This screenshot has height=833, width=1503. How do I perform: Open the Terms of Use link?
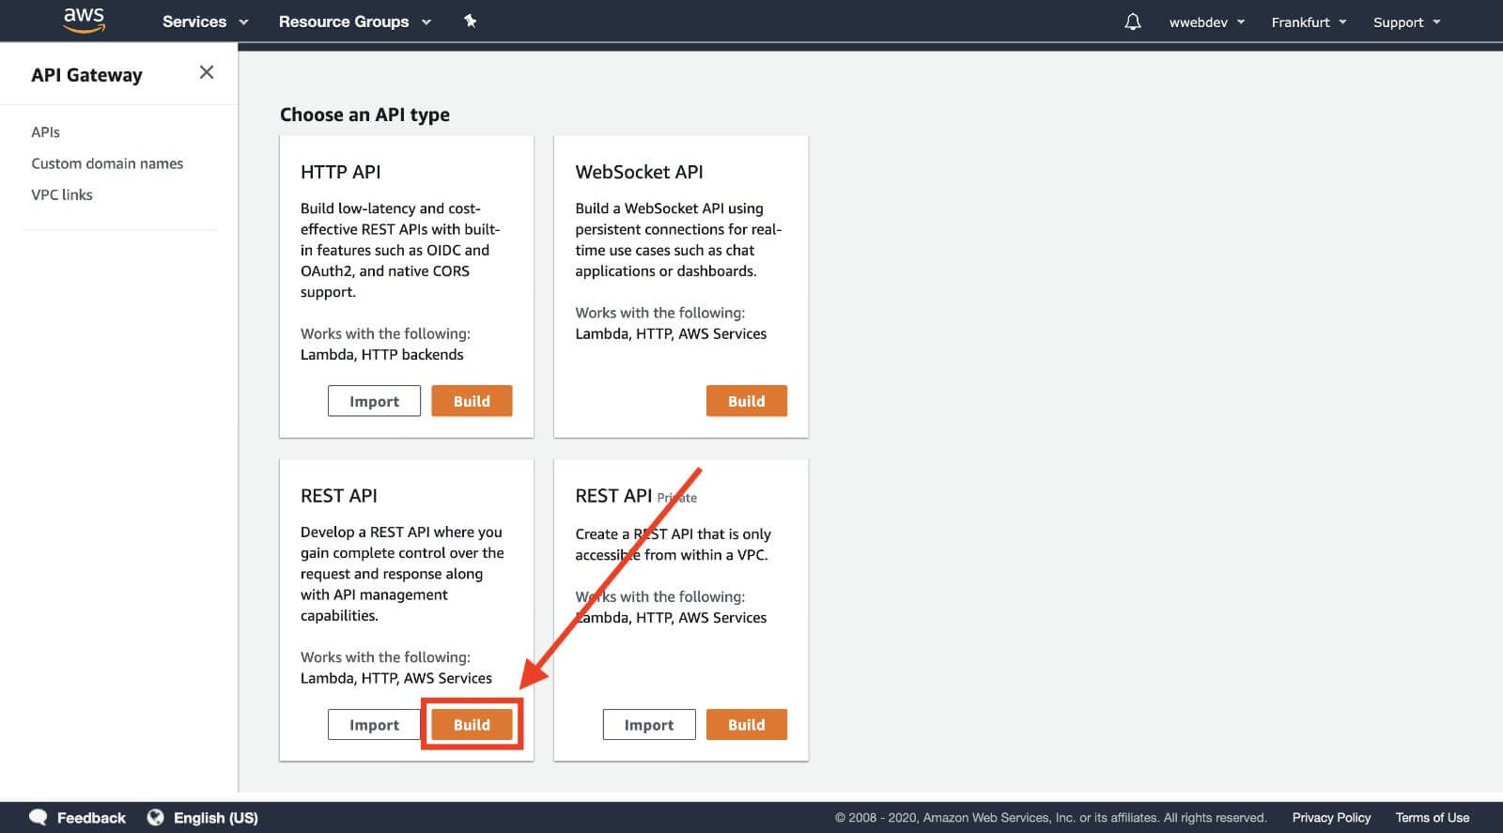tap(1433, 818)
